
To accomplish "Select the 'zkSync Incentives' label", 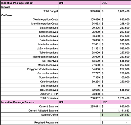I will 47,48.
